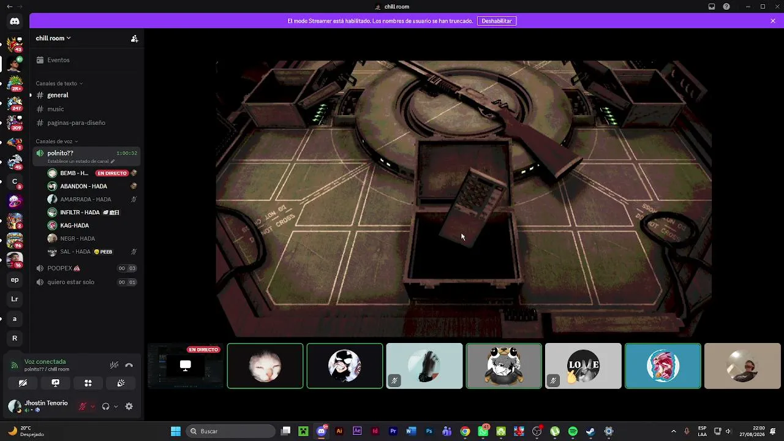The image size is (784, 441).
Task: Open the chill room server dropdown
Action: (53, 38)
